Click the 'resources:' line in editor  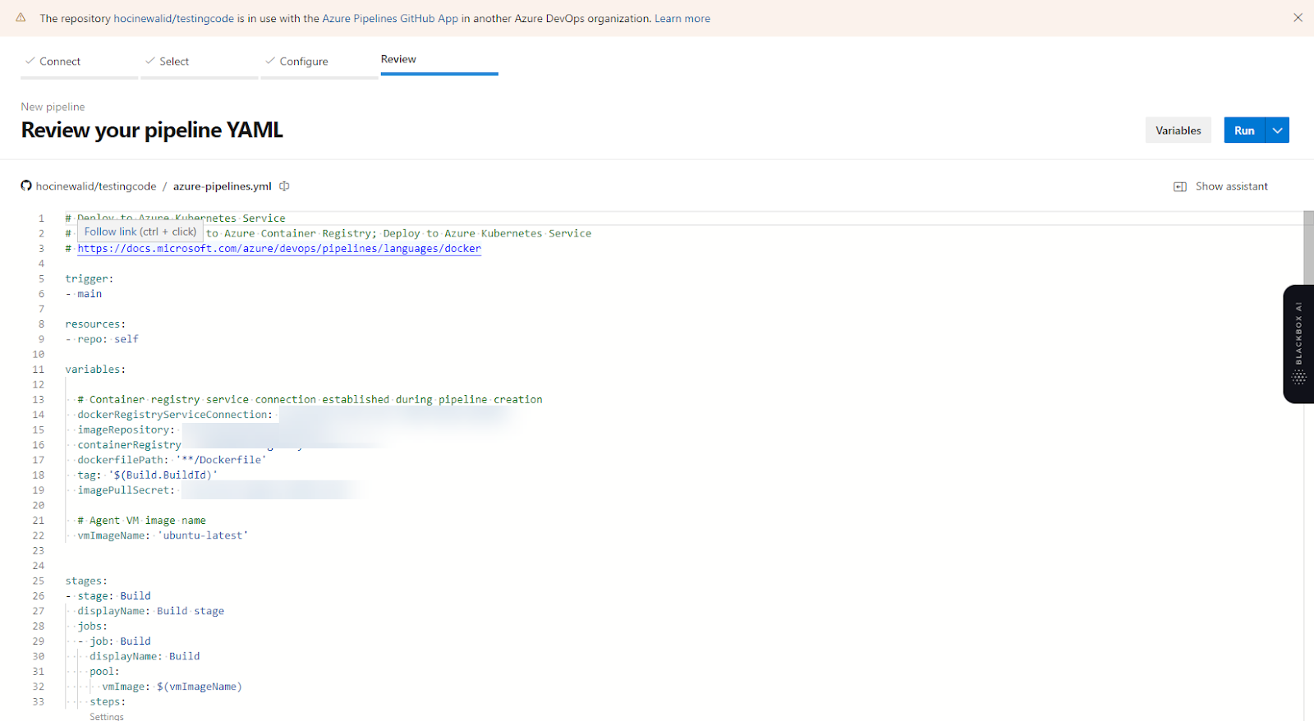pos(95,324)
